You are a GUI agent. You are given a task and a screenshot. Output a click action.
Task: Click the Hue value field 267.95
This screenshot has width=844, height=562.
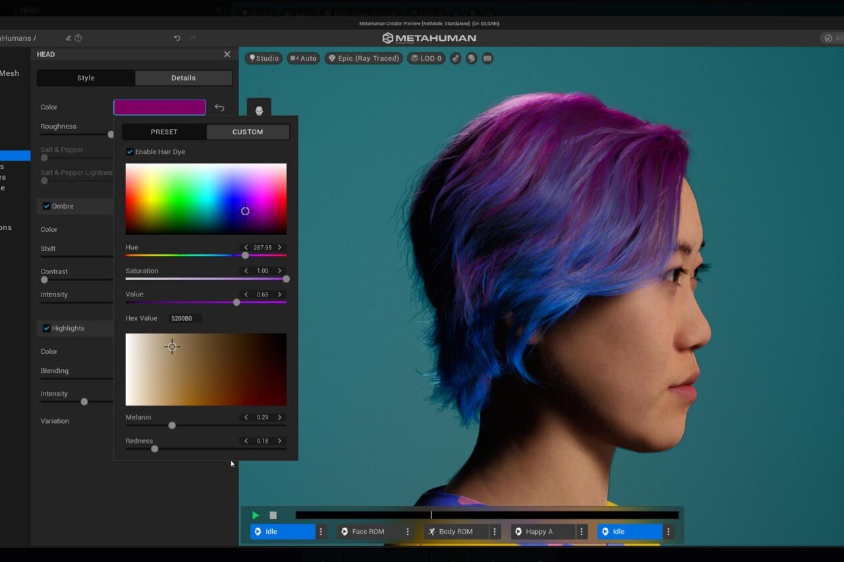click(263, 248)
